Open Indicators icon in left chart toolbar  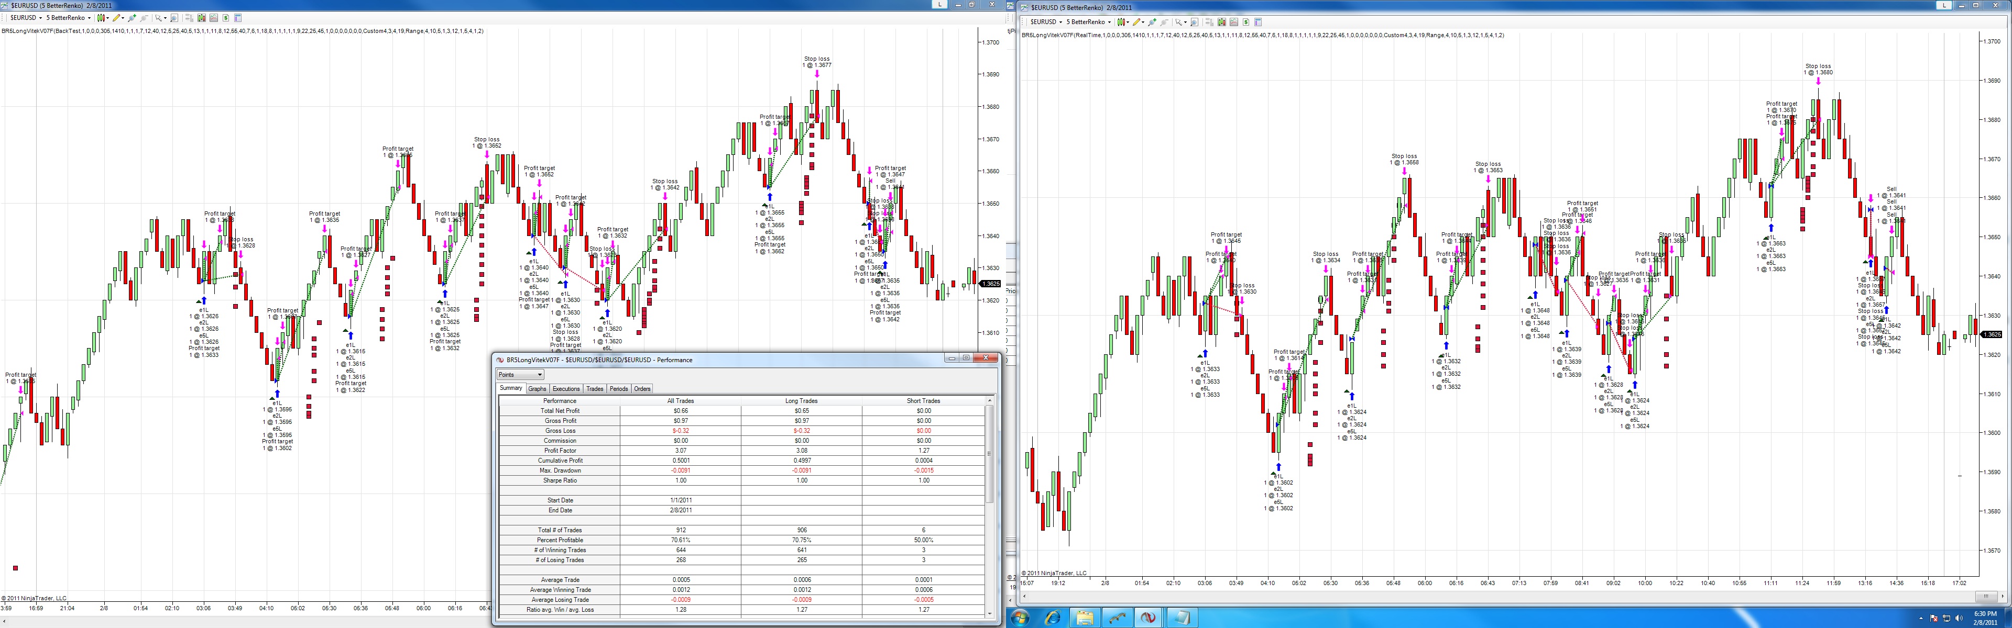(213, 18)
